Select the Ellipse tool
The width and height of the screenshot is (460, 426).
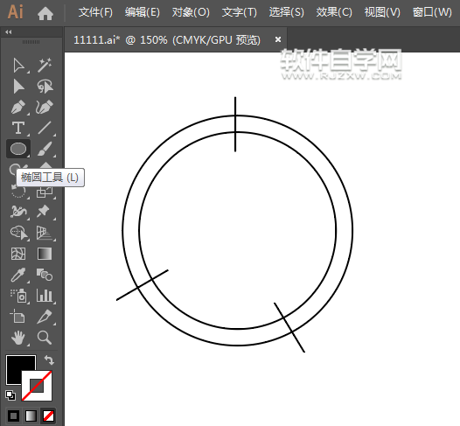click(x=18, y=149)
